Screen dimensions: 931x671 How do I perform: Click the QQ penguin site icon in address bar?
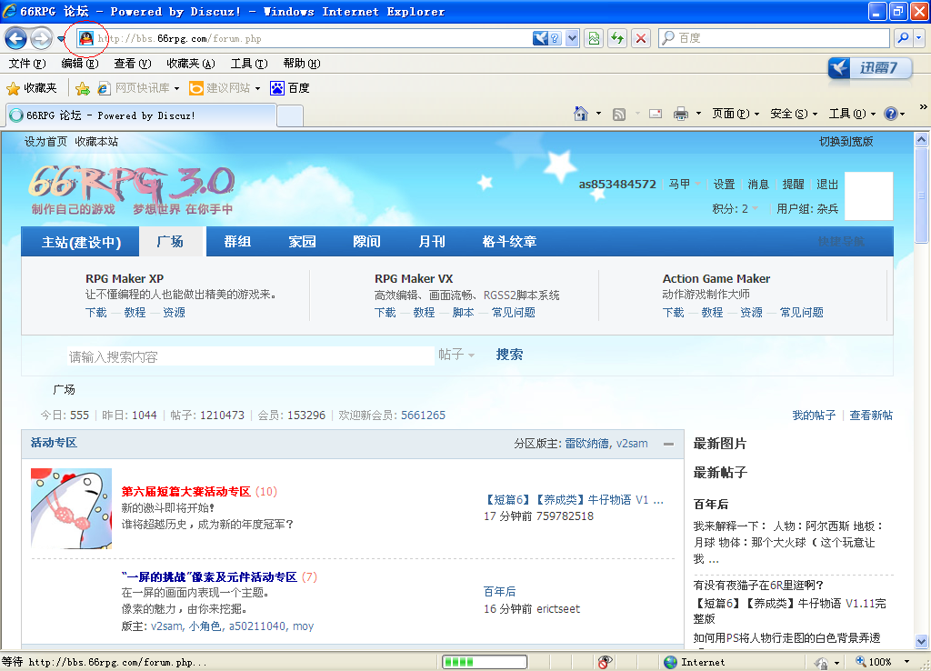click(86, 38)
